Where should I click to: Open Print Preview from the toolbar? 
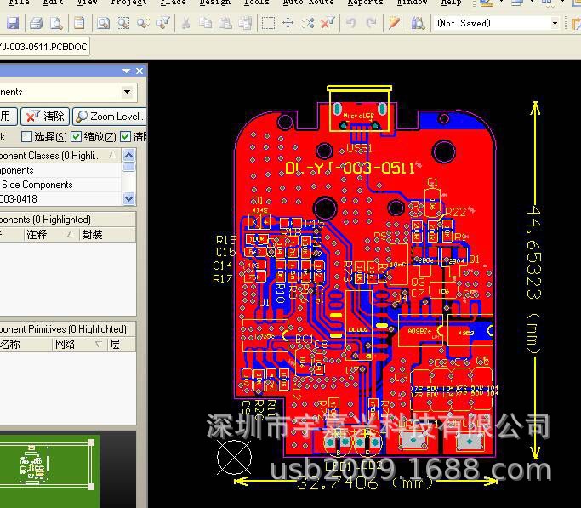tap(56, 23)
